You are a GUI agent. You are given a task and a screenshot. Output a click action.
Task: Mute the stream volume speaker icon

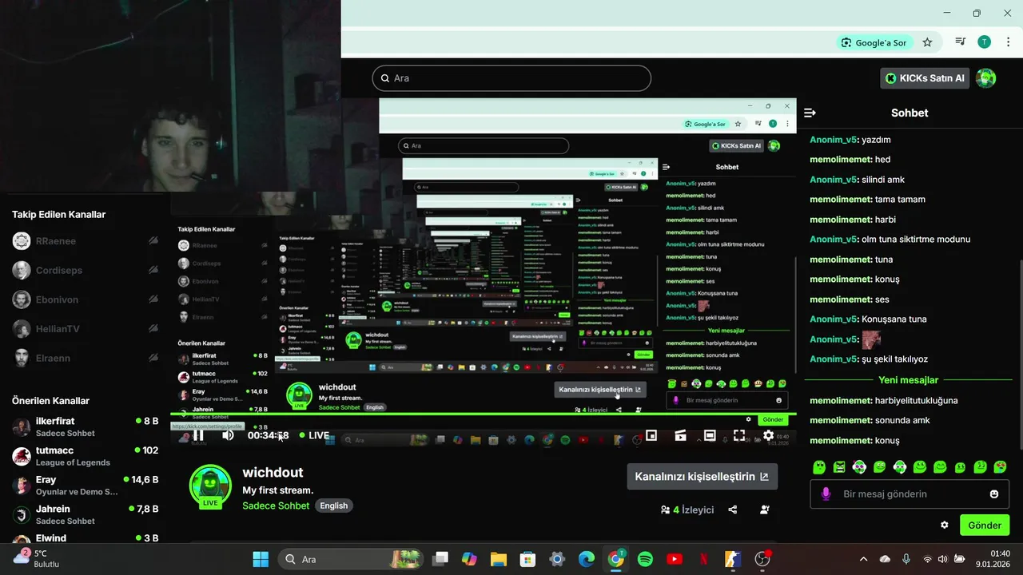pos(229,435)
